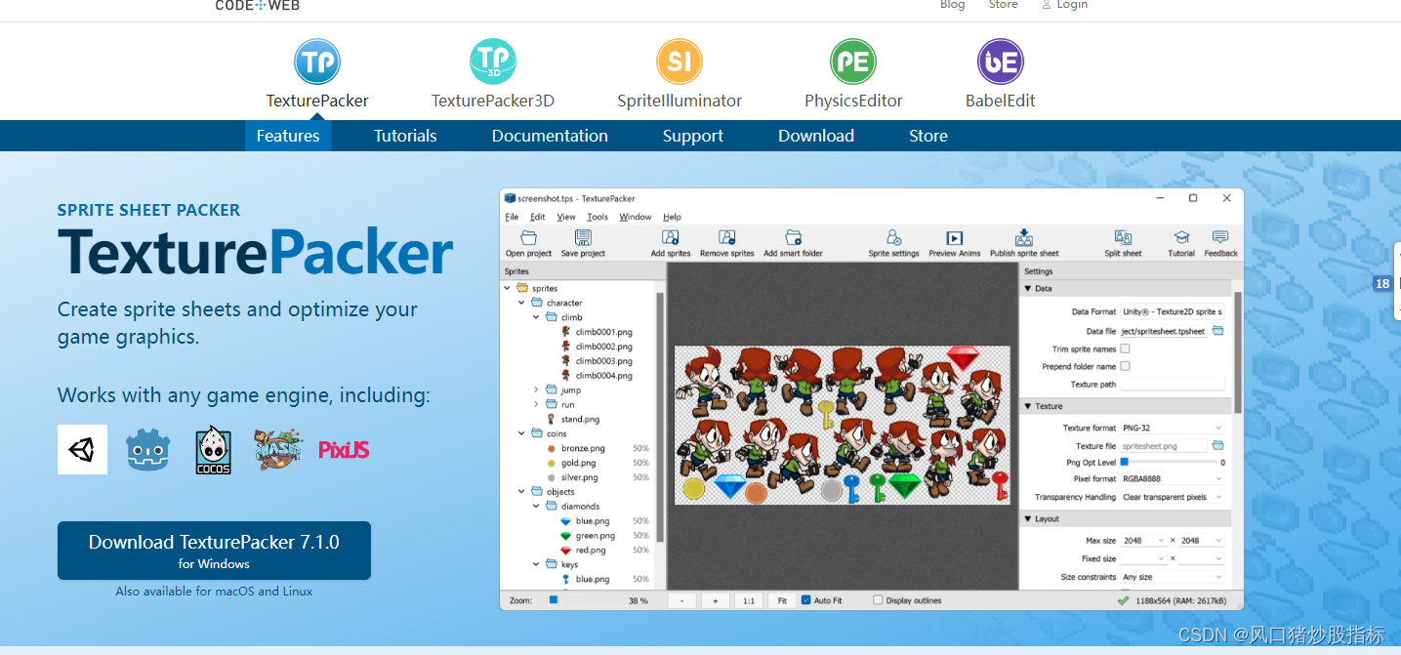This screenshot has height=655, width=1401.
Task: Go to the Documentation tab
Action: 550,136
